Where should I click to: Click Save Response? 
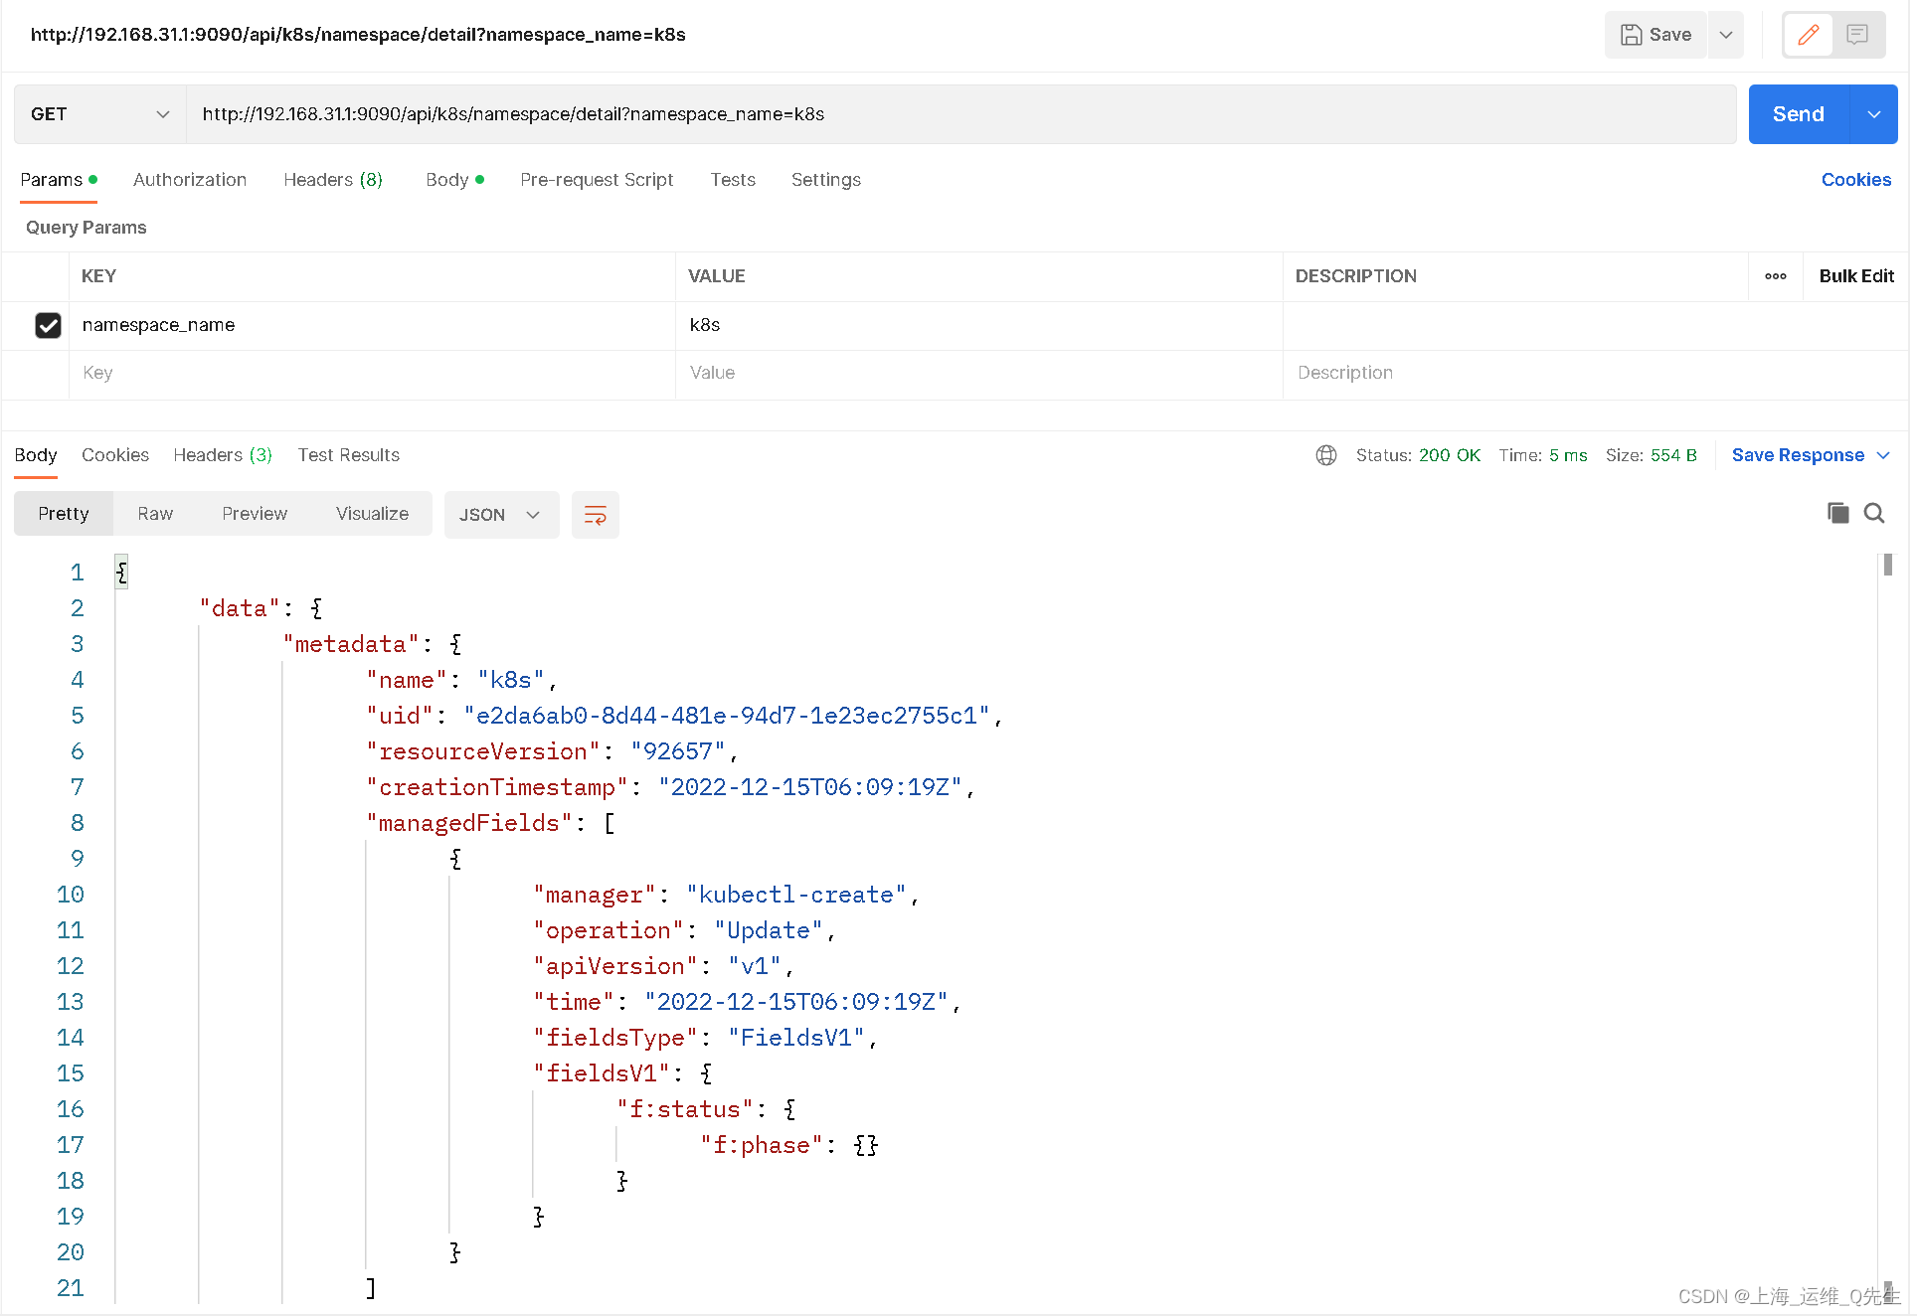(x=1798, y=455)
